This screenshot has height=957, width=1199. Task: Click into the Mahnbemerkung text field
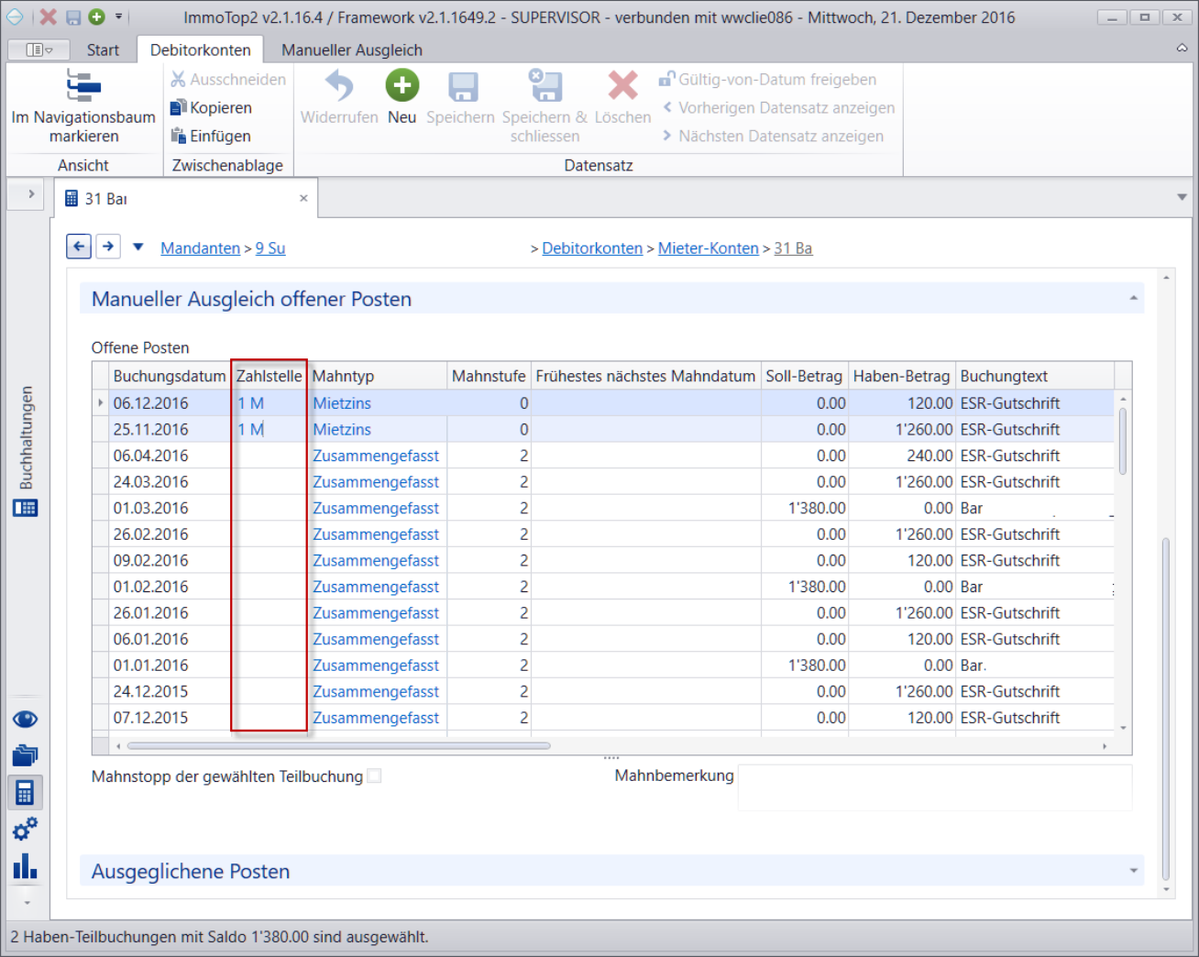[x=935, y=787]
